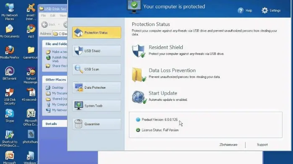Launch Skype desktop icon
293x164 pixels.
point(10,115)
